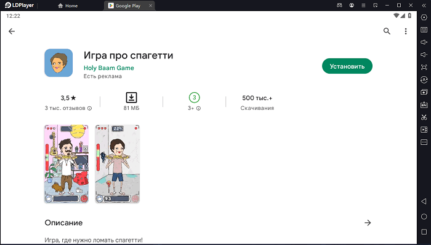
Task: Click the 81 МБ download size icon
Action: [131, 98]
